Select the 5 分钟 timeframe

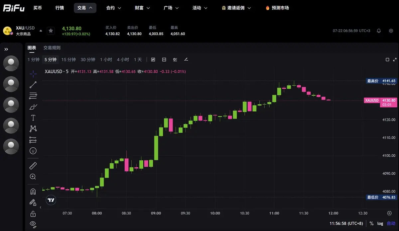point(51,60)
